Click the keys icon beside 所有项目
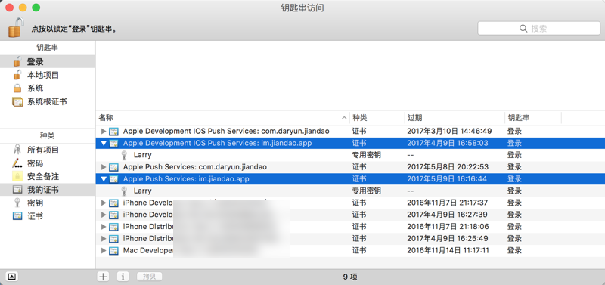 pos(17,150)
